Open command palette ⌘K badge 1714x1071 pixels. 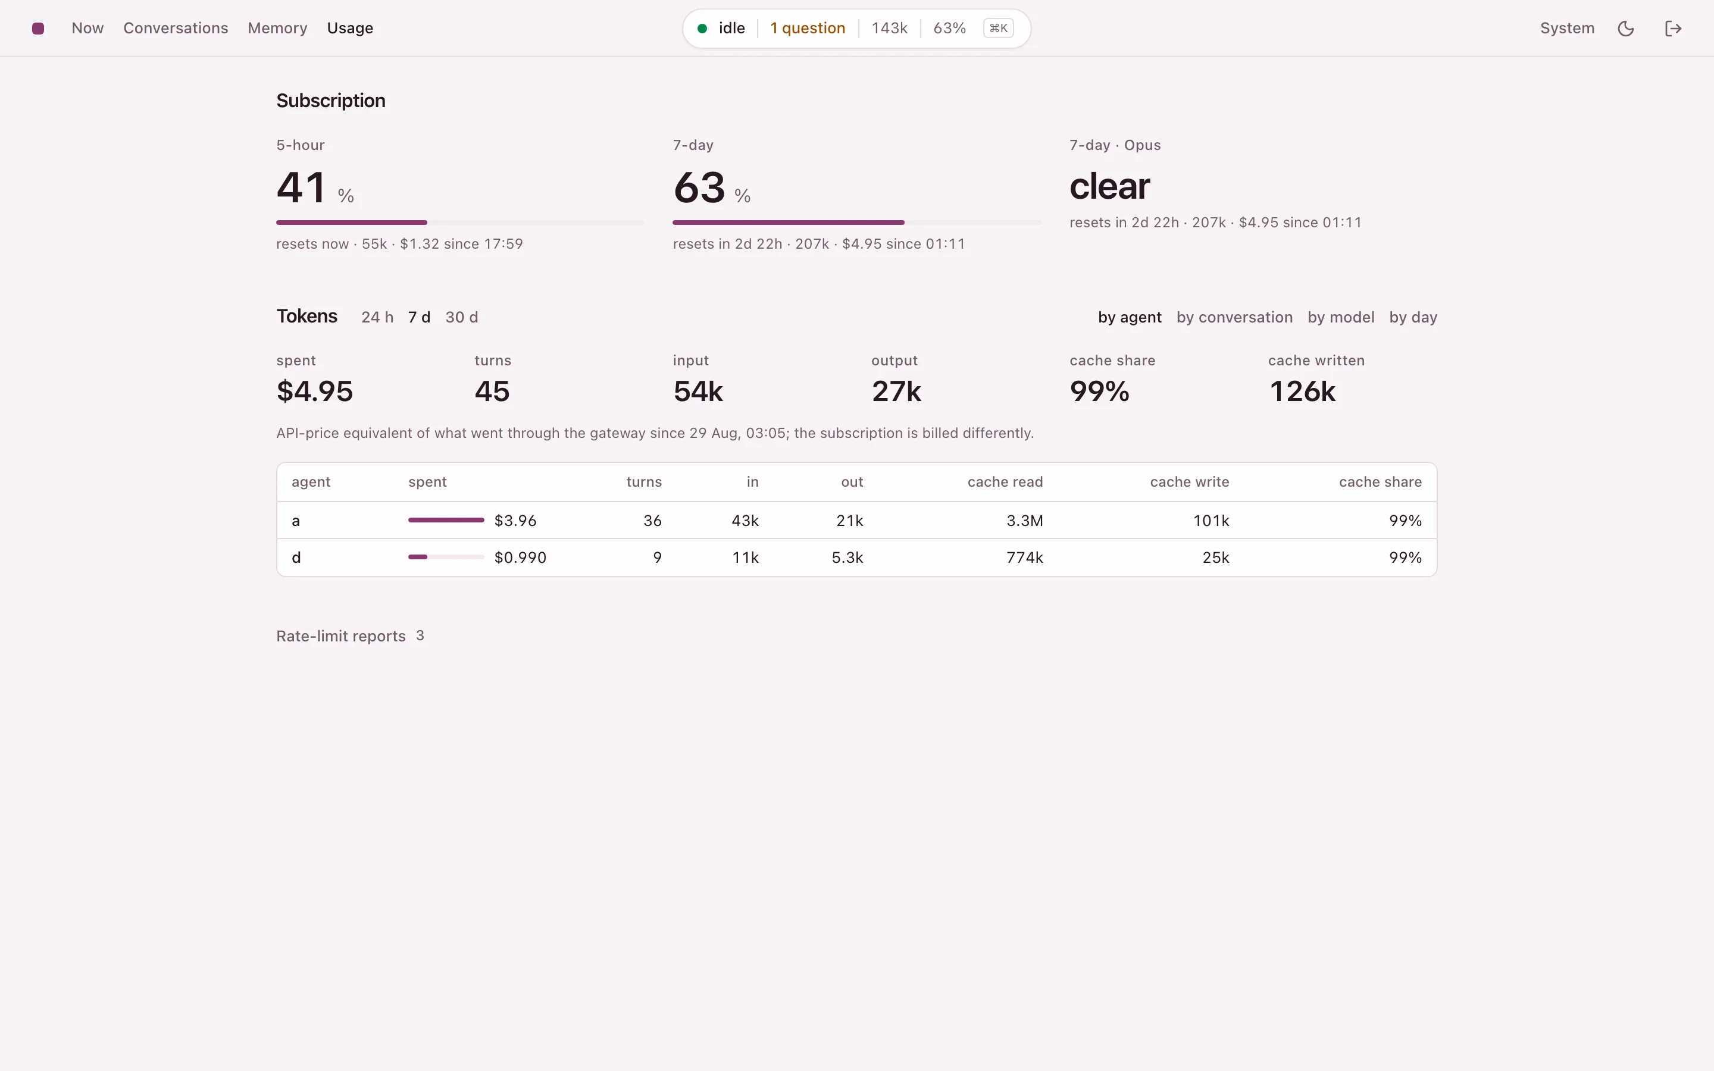coord(998,29)
